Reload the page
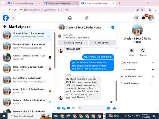Image resolution: width=159 pixels, height=119 pixels. coord(15,10)
